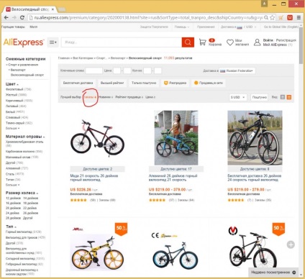Viewport: 305px width, 279px height.
Task: Click magnifier icon in the address bar
Action: pos(266,17)
